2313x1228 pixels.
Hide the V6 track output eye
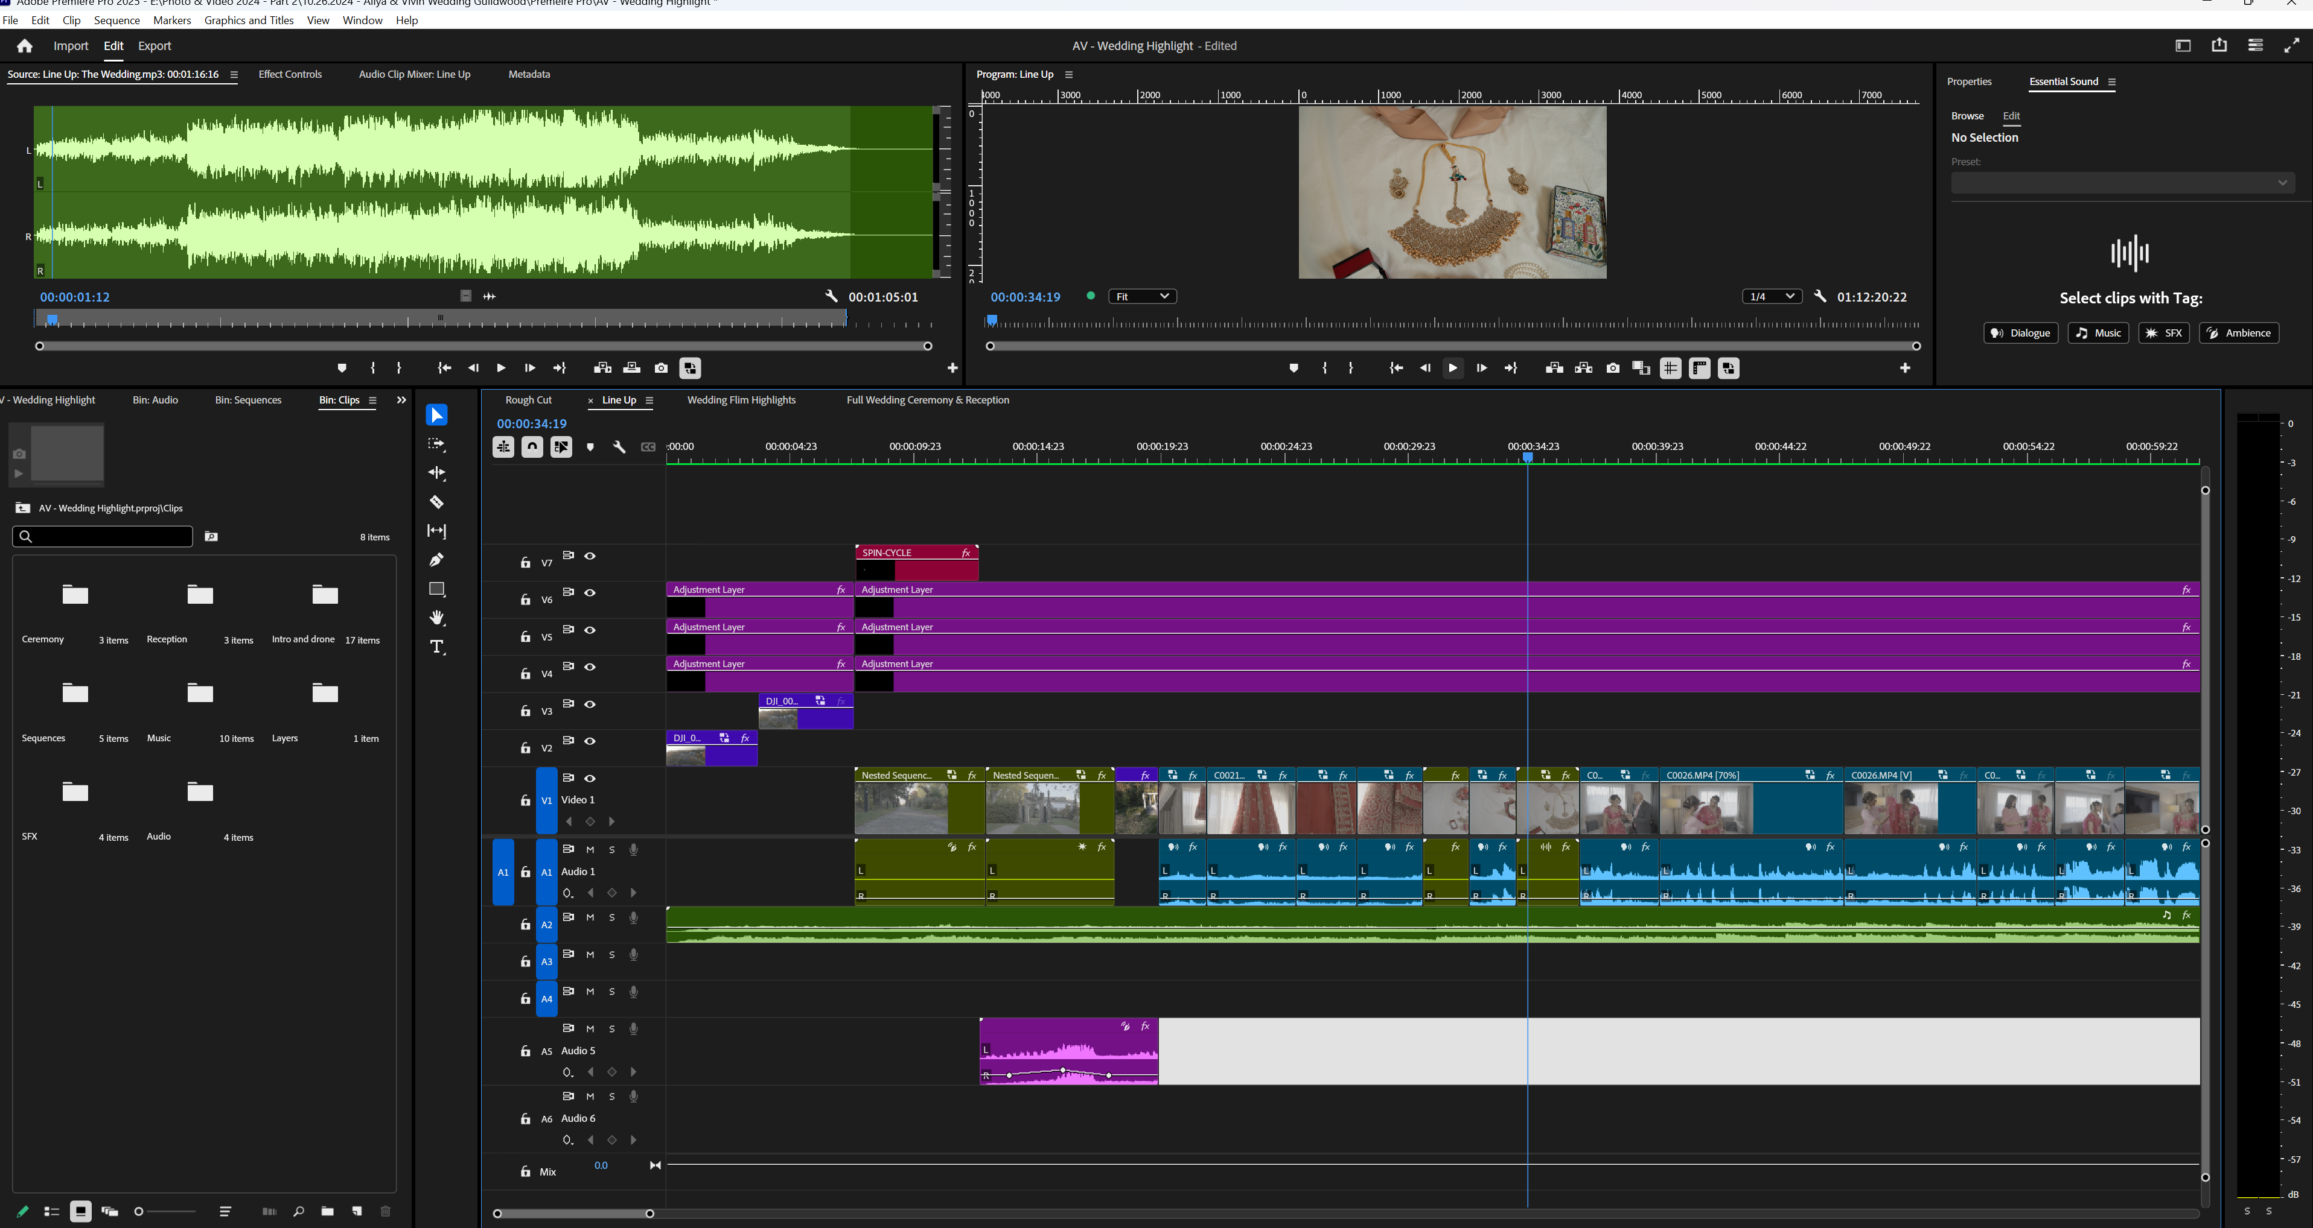(x=590, y=593)
